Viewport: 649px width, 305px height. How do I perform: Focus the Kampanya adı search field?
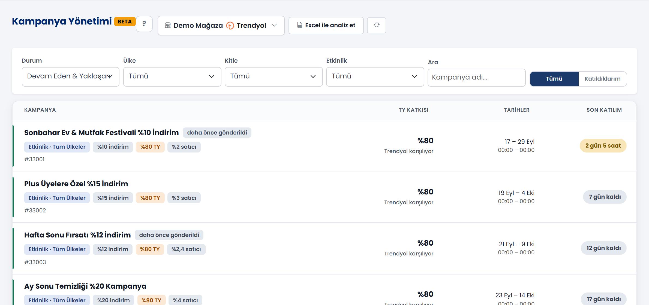click(476, 77)
